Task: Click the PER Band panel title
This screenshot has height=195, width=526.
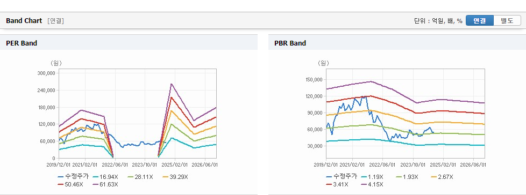Action: [x=22, y=43]
